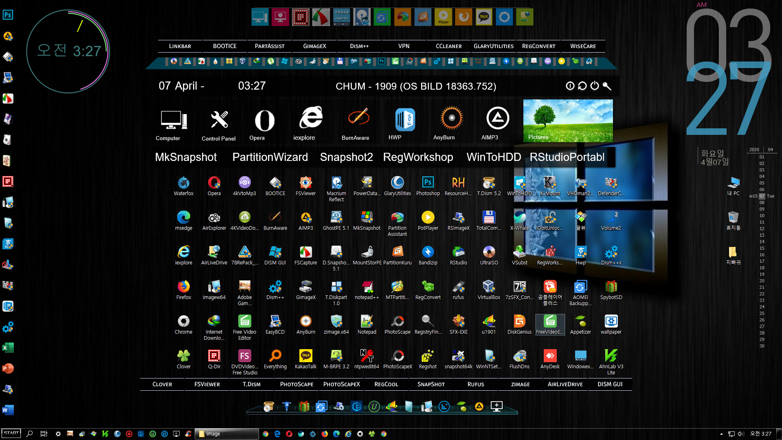Image resolution: width=782 pixels, height=440 pixels.
Task: Open KakaoTalk desktop icon
Action: (x=306, y=359)
